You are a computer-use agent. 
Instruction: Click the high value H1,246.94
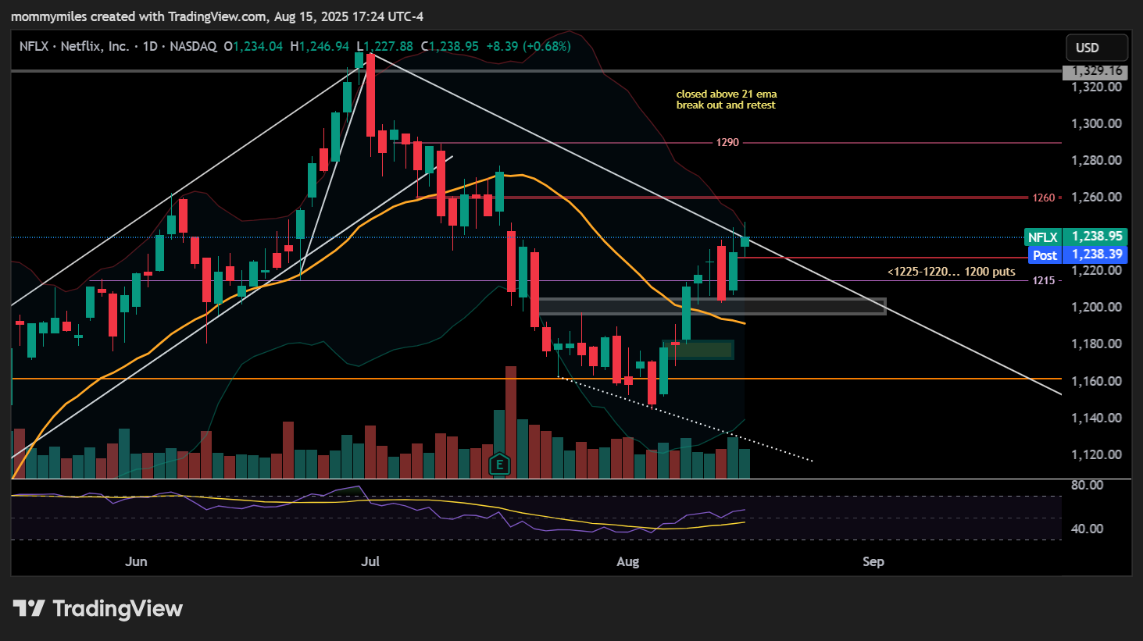pyautogui.click(x=320, y=46)
